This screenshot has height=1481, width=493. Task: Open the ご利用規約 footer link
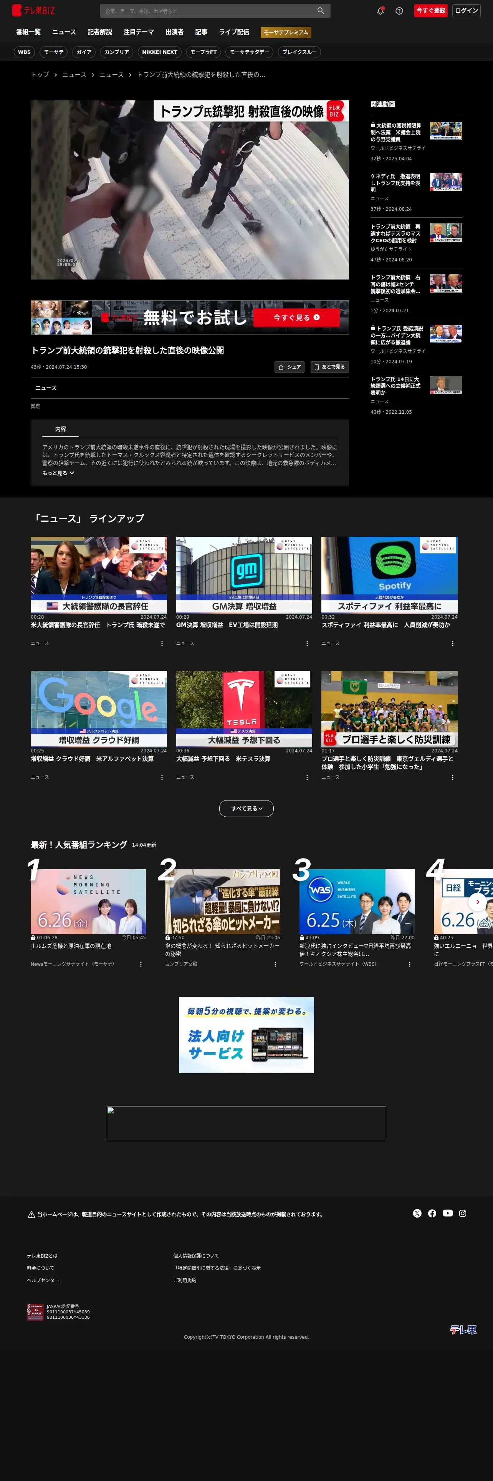click(185, 1280)
